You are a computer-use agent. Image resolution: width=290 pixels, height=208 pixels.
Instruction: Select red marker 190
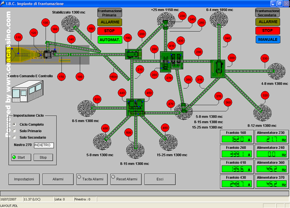[x=128, y=38]
